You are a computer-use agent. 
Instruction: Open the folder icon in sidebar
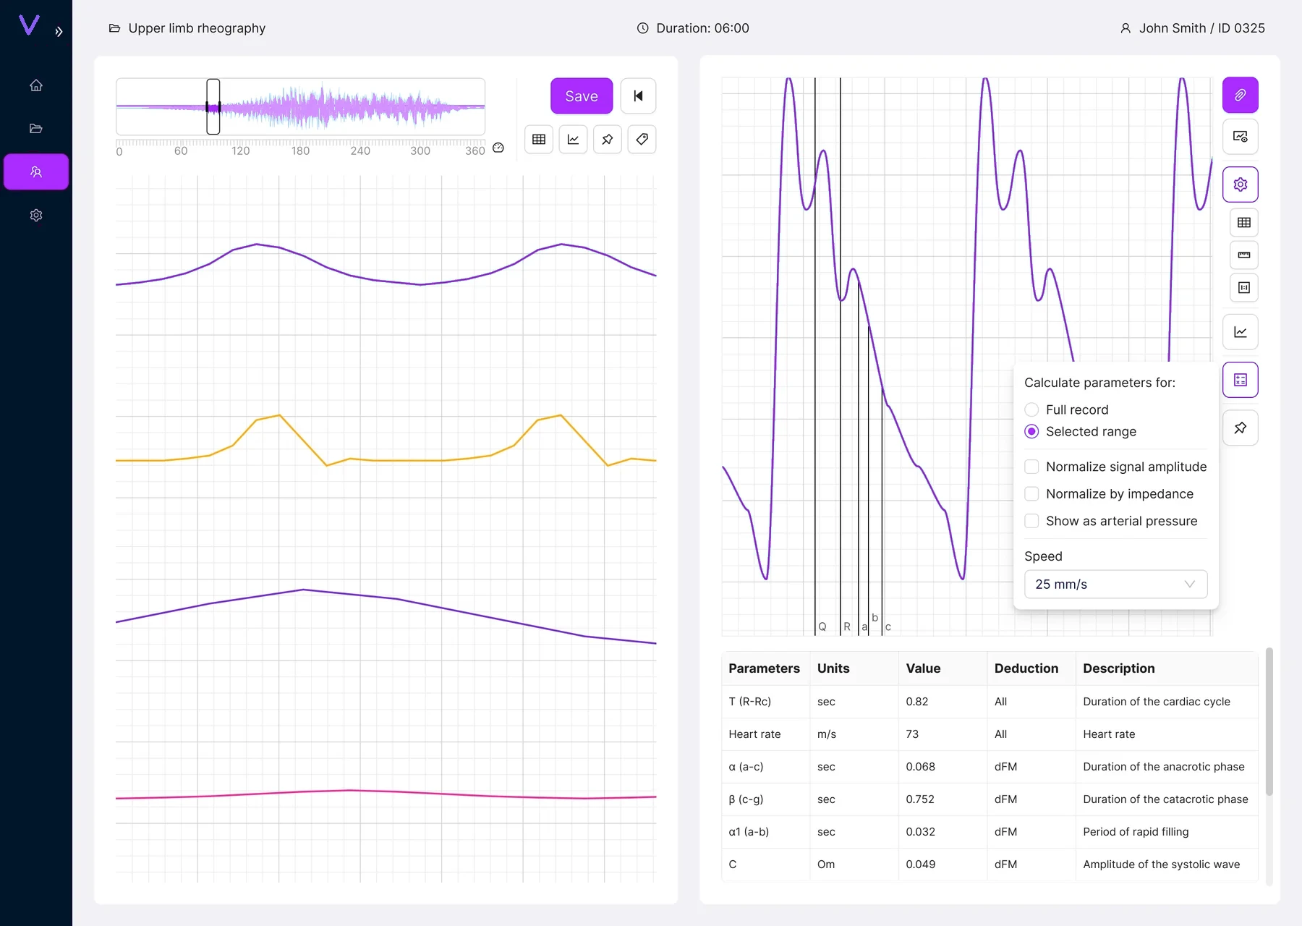click(x=36, y=129)
